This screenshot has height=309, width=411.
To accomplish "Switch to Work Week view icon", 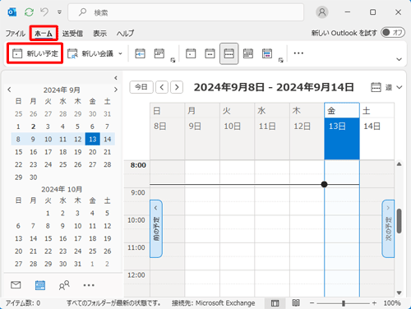I will [210, 53].
